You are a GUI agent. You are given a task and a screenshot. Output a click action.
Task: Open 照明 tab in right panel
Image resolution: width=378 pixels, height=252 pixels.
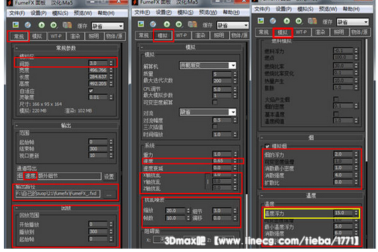pos(339,32)
